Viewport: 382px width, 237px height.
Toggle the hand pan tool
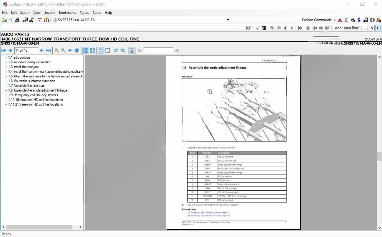101,50
